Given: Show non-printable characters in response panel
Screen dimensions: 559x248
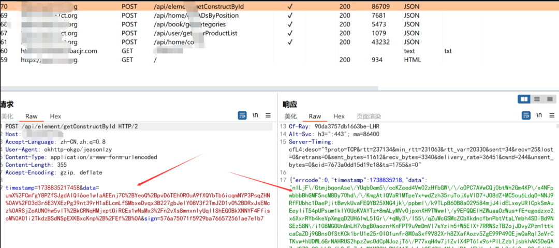Looking at the screenshot, I should tap(540, 115).
